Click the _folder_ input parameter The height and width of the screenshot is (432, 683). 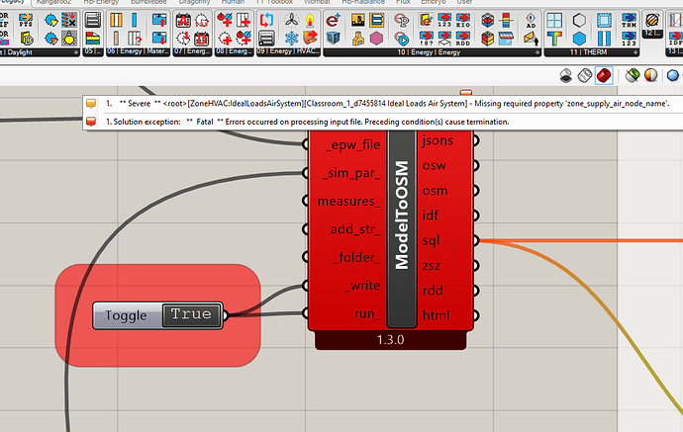(x=356, y=258)
